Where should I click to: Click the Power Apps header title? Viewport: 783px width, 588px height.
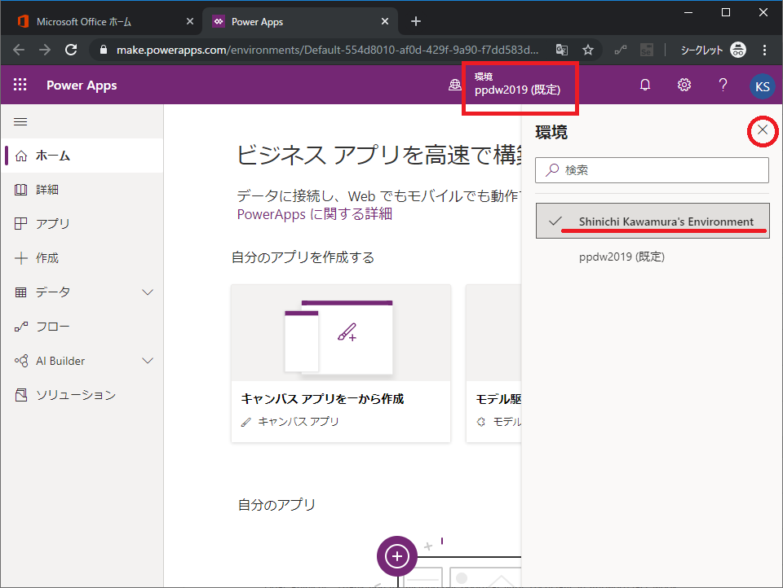point(82,86)
